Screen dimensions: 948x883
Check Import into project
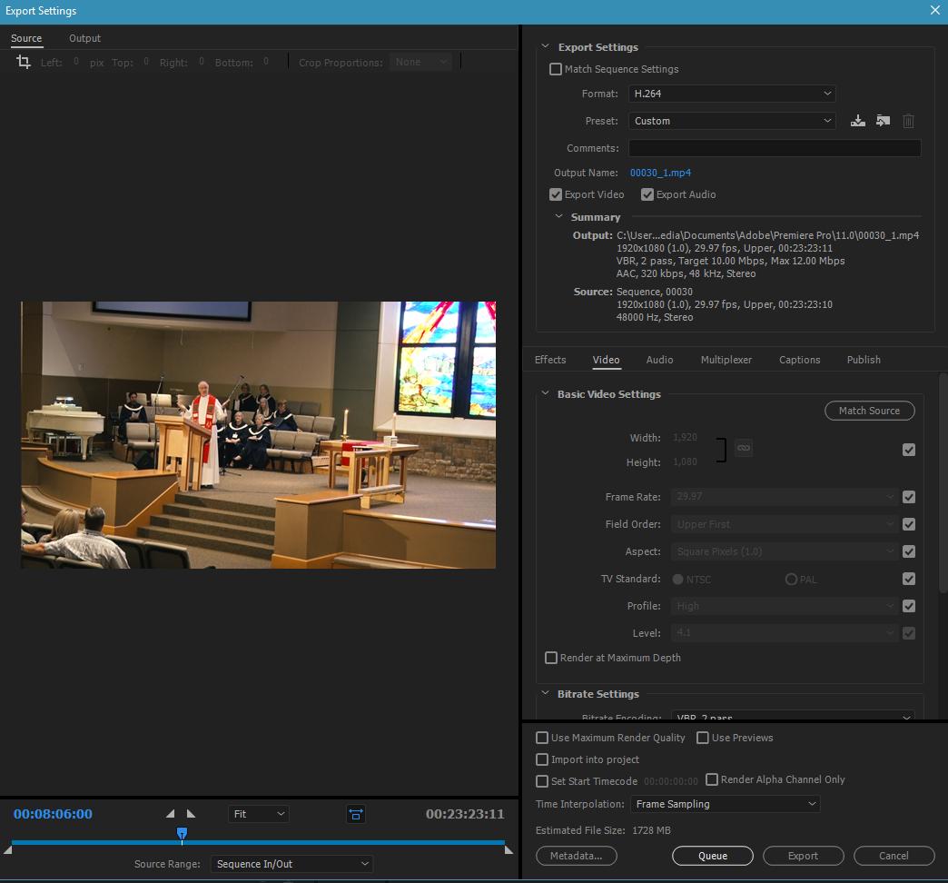(542, 759)
